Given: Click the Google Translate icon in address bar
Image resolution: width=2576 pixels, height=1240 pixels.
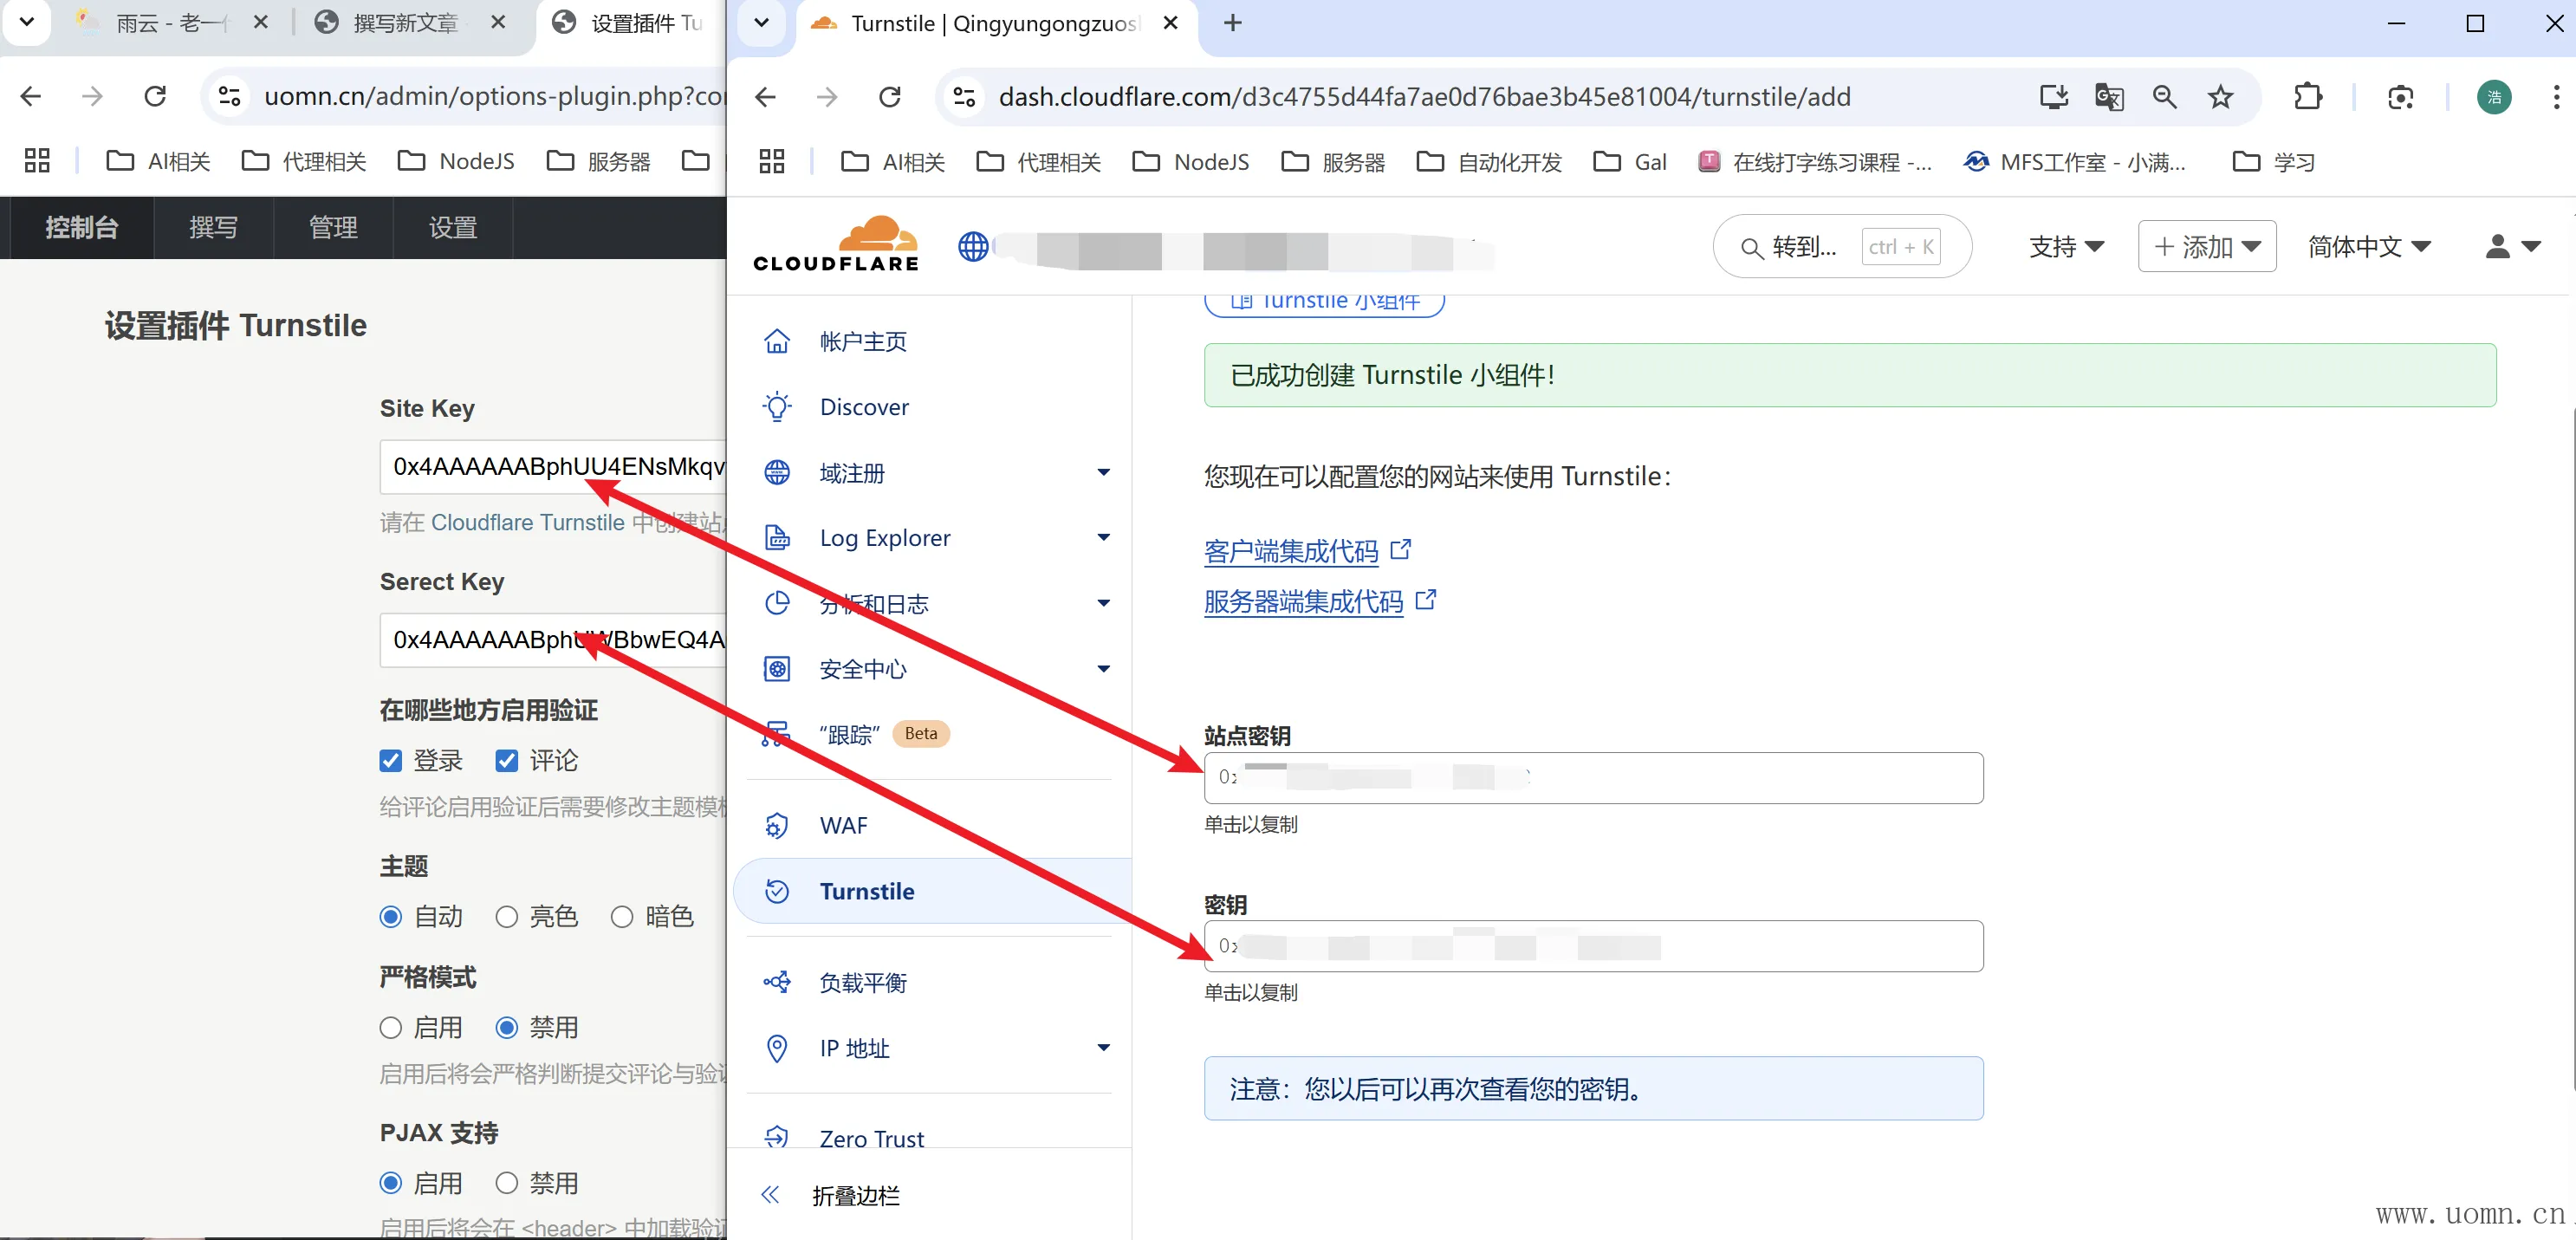Looking at the screenshot, I should pyautogui.click(x=2108, y=97).
